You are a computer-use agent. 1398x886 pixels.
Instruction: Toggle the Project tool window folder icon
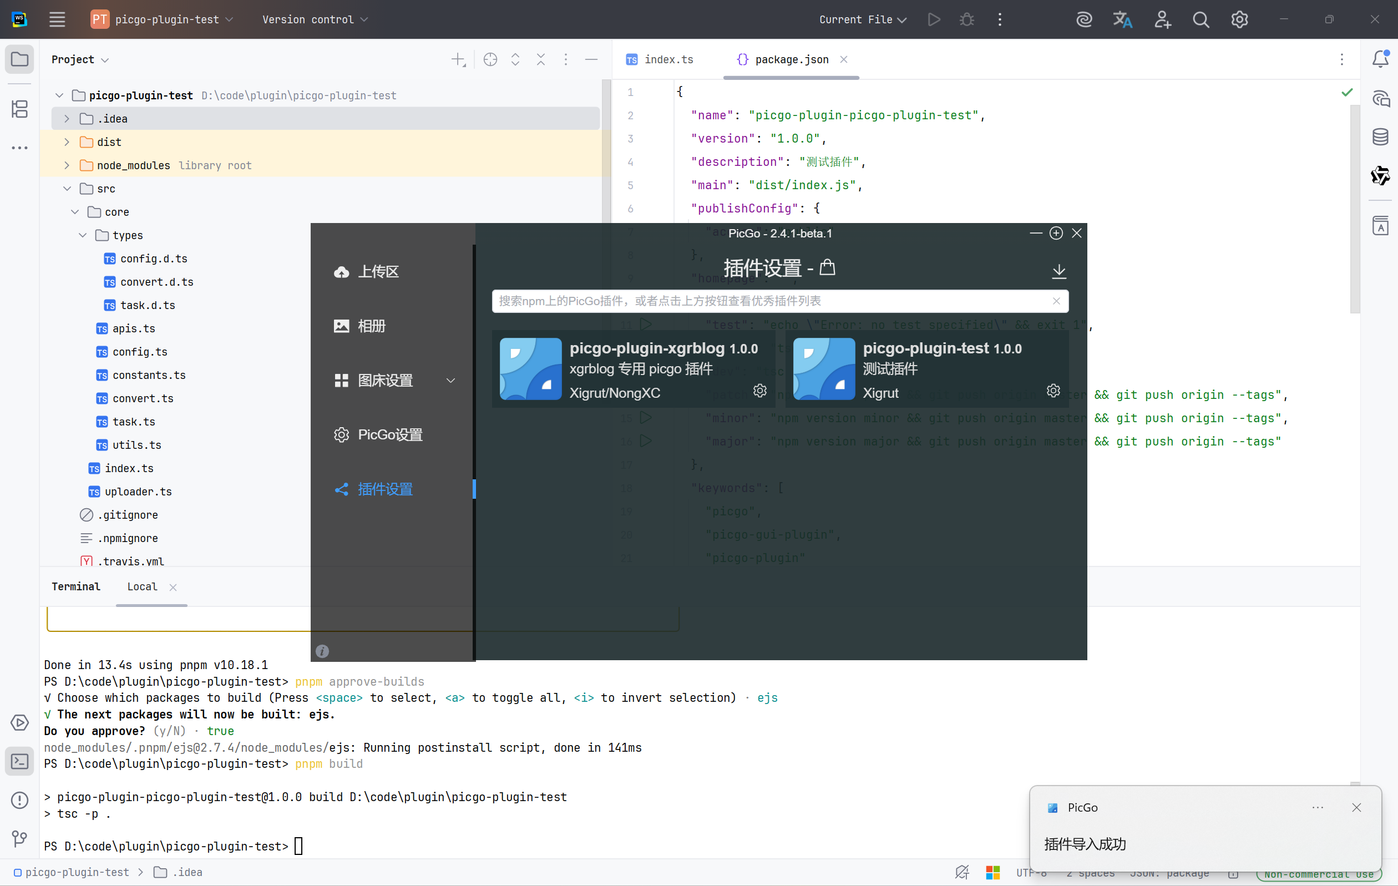(x=20, y=59)
